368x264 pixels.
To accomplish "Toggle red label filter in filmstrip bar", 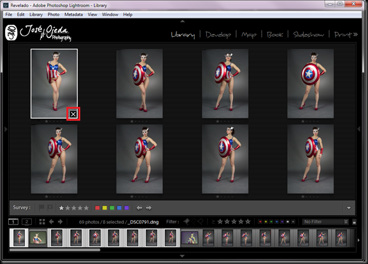I will (260, 222).
